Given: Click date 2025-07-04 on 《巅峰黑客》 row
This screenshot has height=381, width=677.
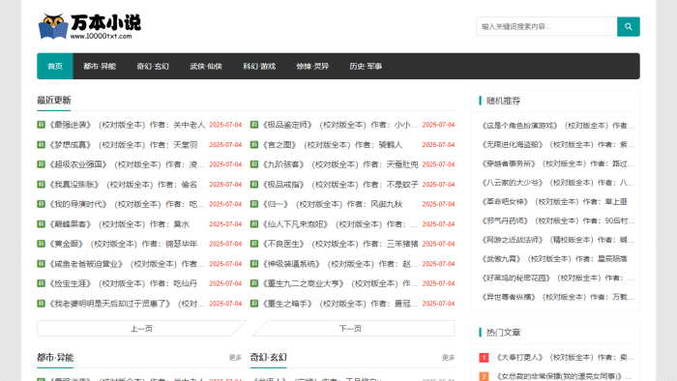Looking at the screenshot, I should (225, 224).
